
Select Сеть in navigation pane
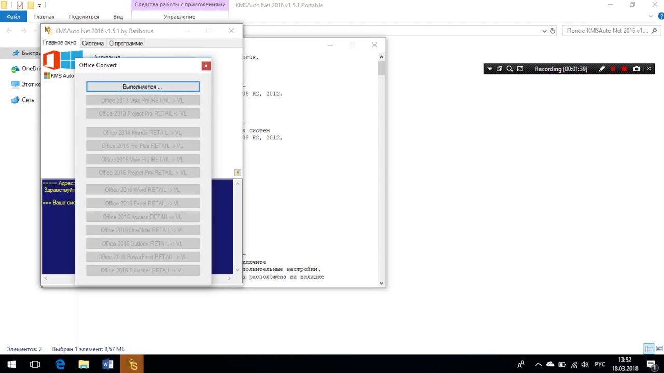click(x=23, y=100)
